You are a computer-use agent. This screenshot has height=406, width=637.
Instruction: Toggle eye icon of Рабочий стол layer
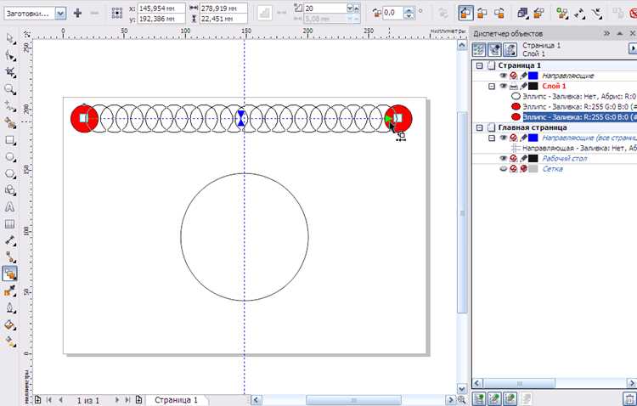pos(503,158)
